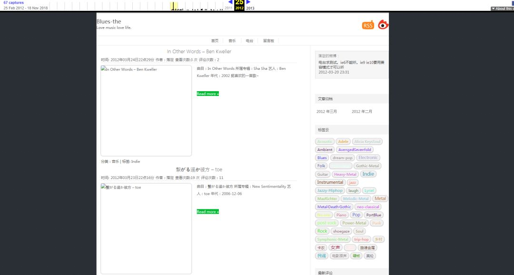Open the 电台 radio menu item
This screenshot has width=514, height=275.
(x=249, y=41)
